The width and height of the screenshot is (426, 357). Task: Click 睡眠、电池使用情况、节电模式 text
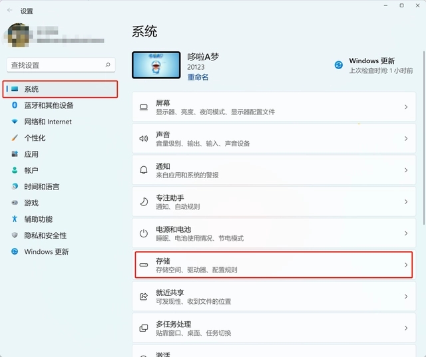click(200, 239)
